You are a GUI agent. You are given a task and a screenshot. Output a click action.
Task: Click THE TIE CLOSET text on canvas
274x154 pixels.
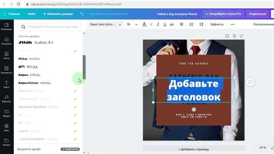(194, 64)
